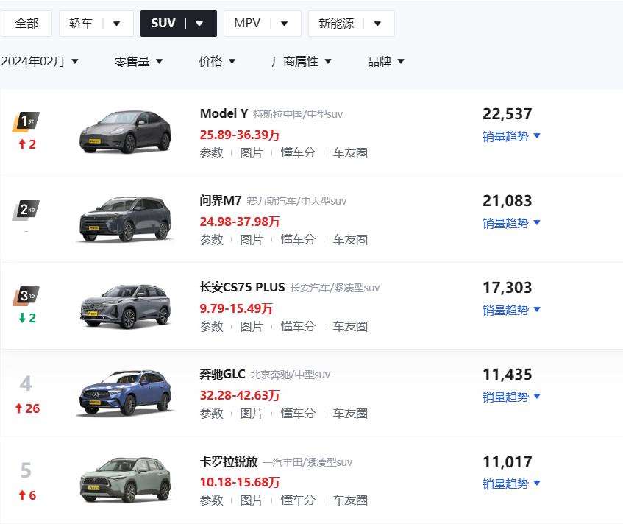Open 图片 for 卡罗拉锐放
623x524 pixels.
point(252,500)
